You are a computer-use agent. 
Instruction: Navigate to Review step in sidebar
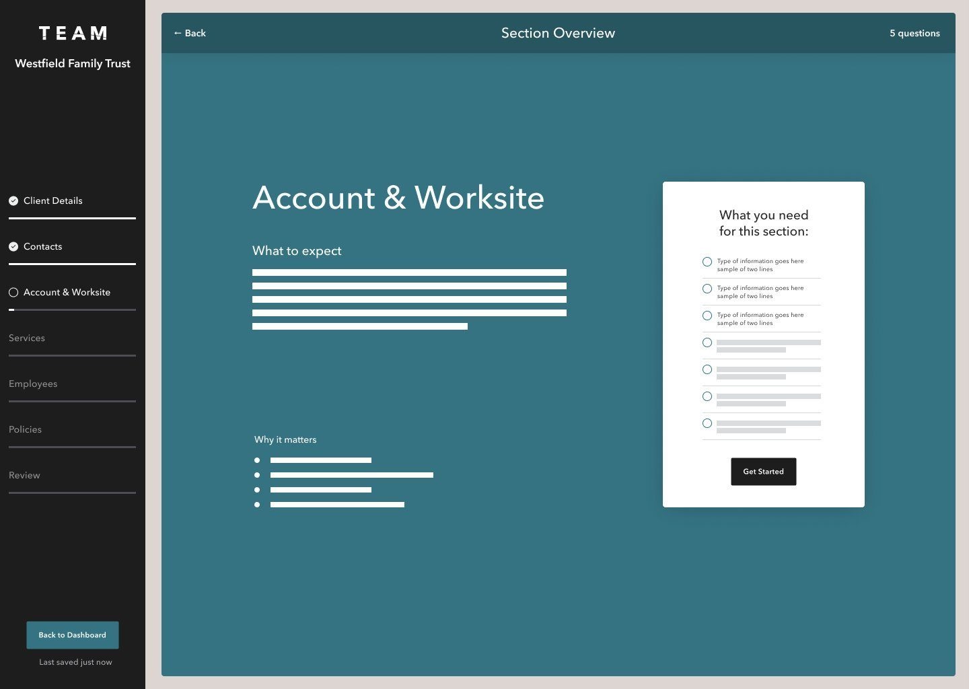click(24, 475)
